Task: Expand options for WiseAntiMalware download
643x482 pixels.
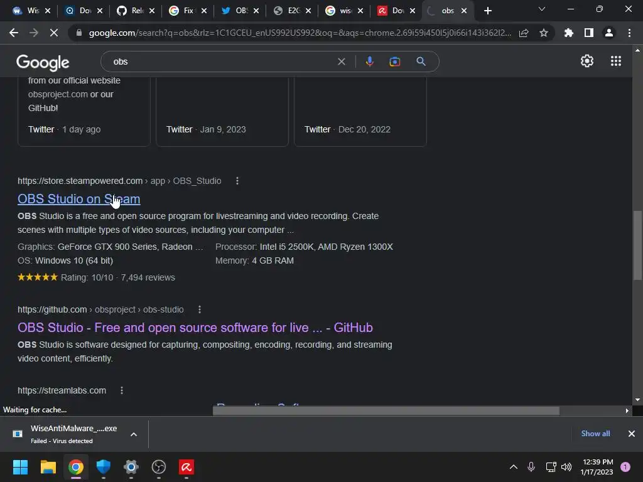Action: 134,434
